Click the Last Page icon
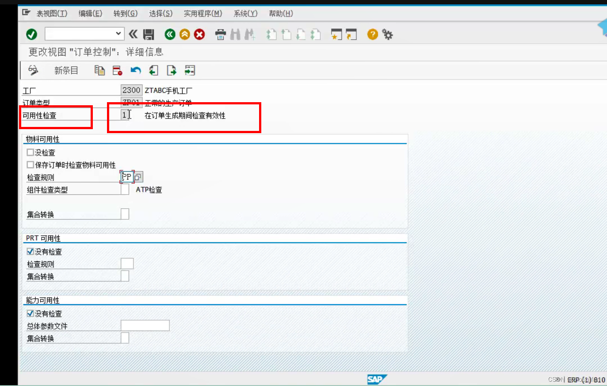The image size is (607, 387). (315, 34)
